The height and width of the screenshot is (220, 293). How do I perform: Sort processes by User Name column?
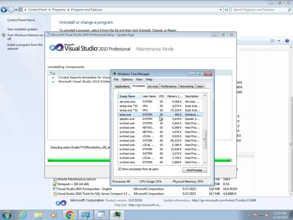[x=149, y=96]
